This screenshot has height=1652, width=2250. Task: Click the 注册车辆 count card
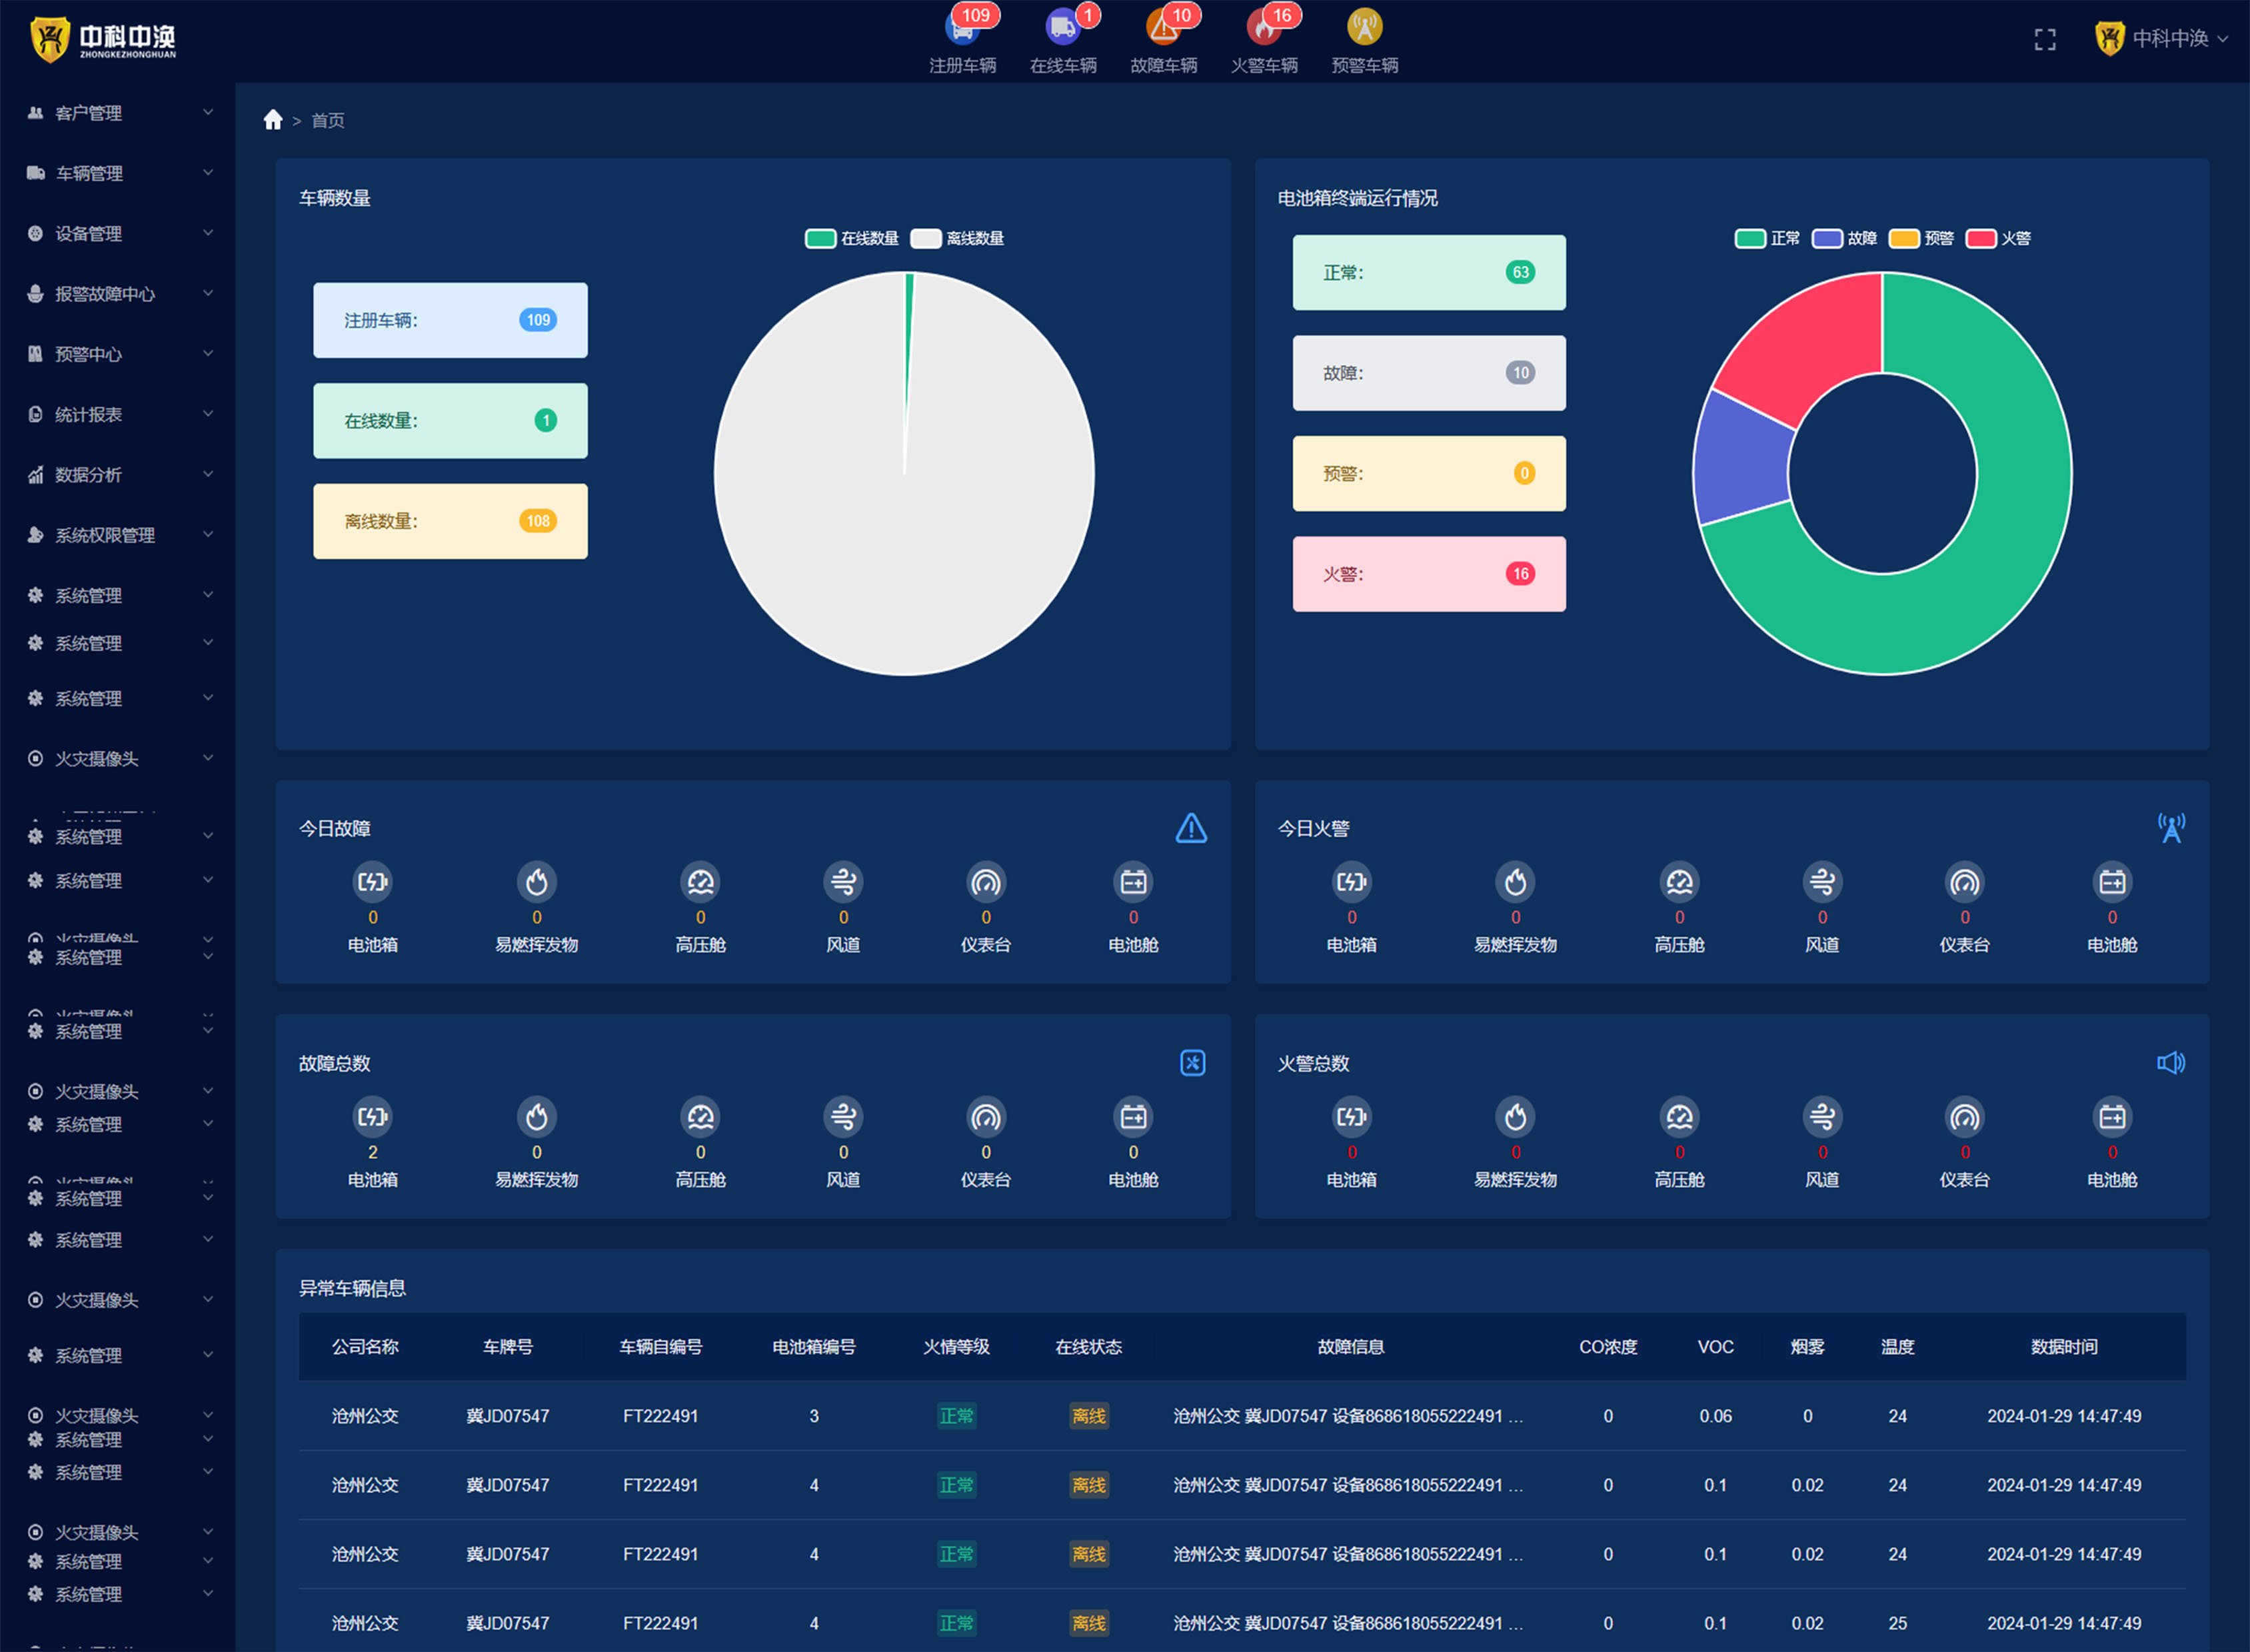(x=450, y=320)
